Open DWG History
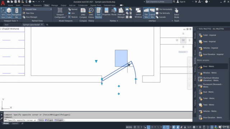Viewport: 230px width, 129px height. coord(91,13)
